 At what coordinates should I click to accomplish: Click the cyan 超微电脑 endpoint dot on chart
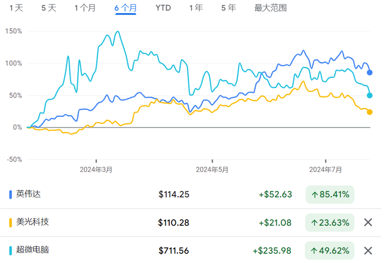[x=369, y=95]
